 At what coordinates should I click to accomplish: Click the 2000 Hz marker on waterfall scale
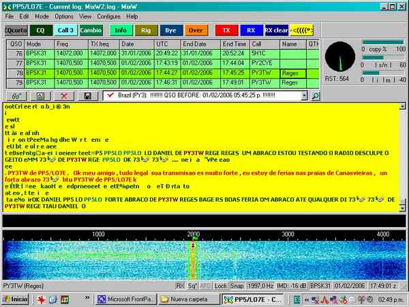coord(192,234)
